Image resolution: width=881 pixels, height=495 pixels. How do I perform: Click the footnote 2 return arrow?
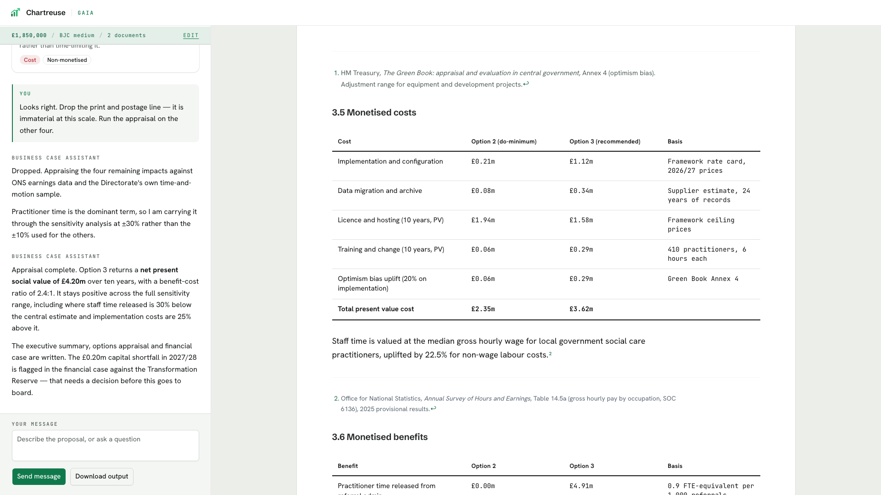click(433, 408)
